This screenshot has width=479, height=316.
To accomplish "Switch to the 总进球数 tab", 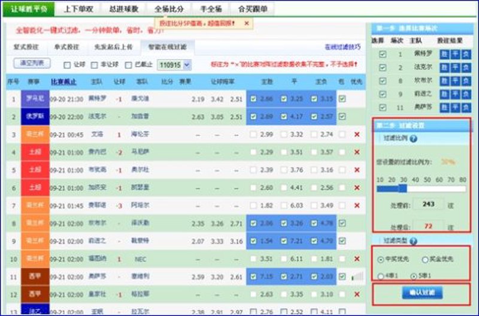I will [x=124, y=9].
